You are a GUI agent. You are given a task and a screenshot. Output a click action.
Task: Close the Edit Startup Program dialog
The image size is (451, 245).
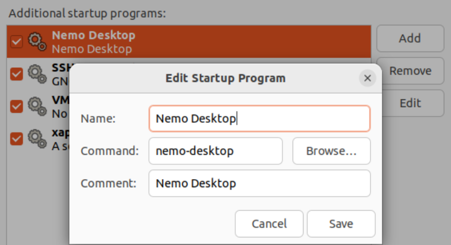pos(367,78)
